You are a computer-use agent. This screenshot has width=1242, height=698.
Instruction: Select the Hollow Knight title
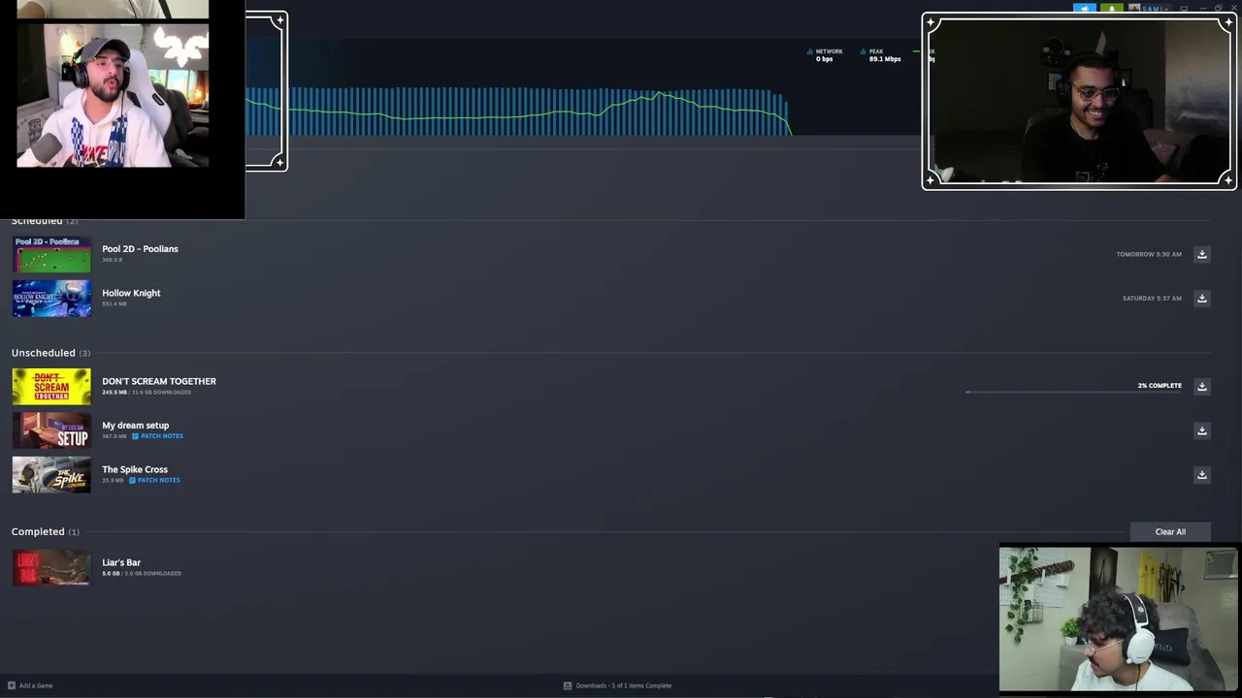click(x=131, y=293)
